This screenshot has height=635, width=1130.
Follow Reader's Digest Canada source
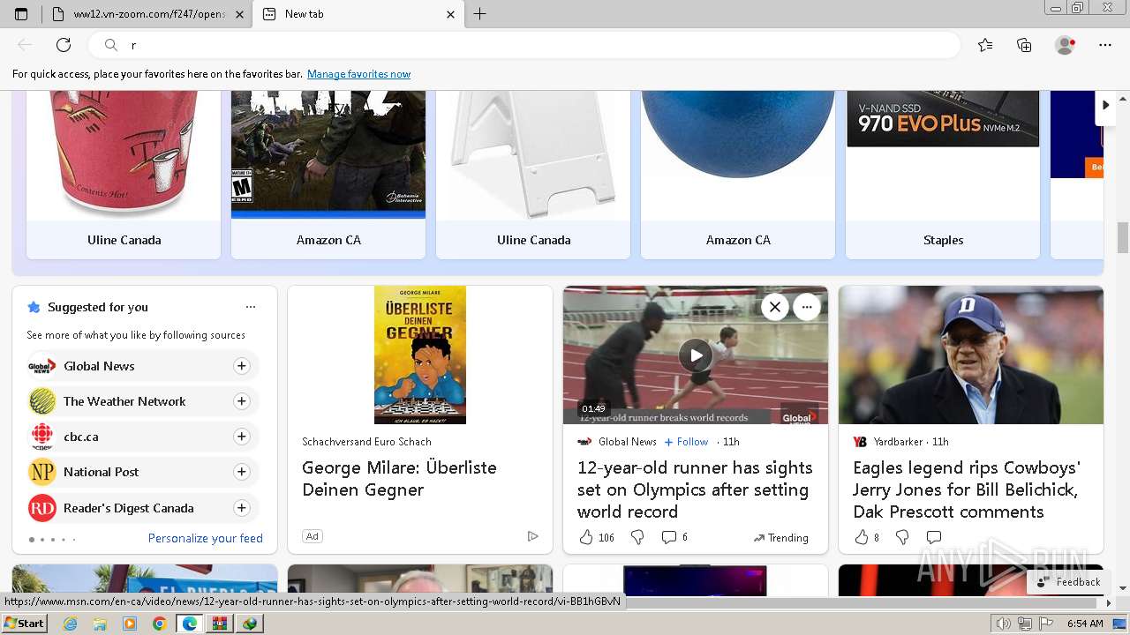click(x=241, y=508)
